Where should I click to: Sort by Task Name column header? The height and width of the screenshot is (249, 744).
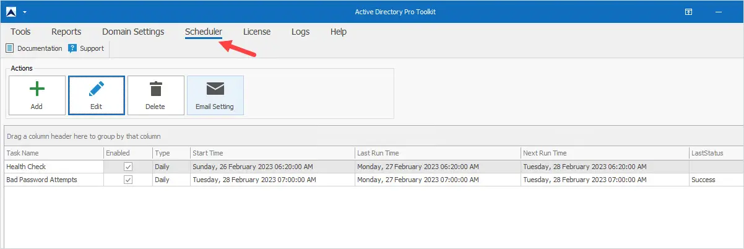(x=54, y=153)
